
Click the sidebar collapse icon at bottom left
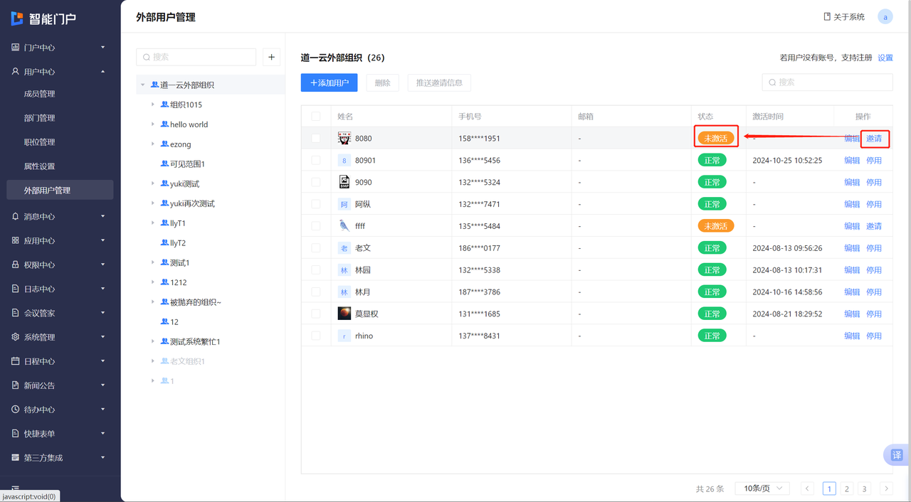click(x=16, y=489)
